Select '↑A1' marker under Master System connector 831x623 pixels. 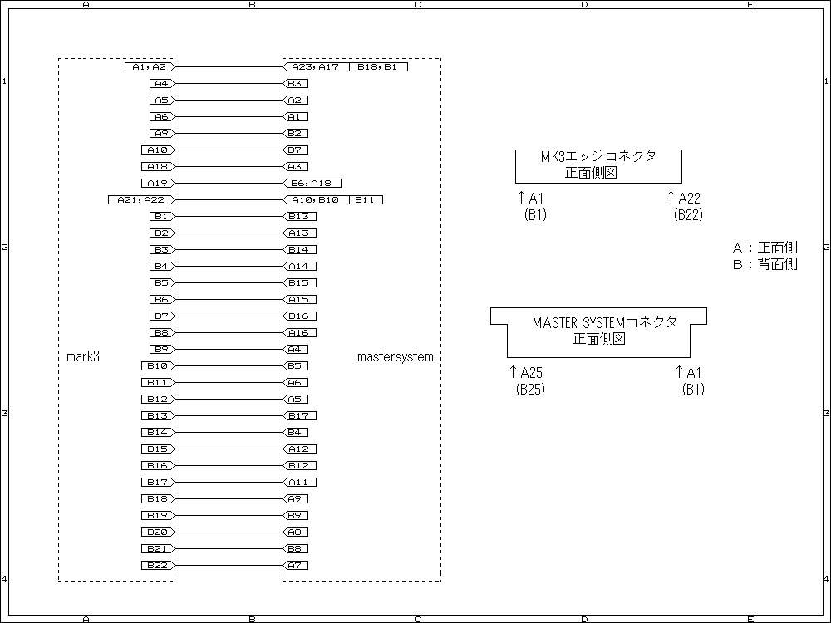(x=688, y=372)
